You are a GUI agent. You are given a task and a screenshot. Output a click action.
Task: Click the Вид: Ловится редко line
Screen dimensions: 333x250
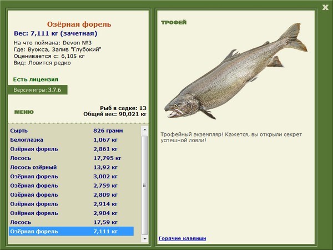coord(42,63)
